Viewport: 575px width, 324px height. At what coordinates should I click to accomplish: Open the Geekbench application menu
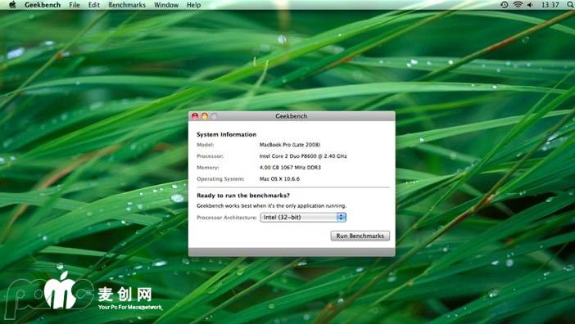pos(43,5)
